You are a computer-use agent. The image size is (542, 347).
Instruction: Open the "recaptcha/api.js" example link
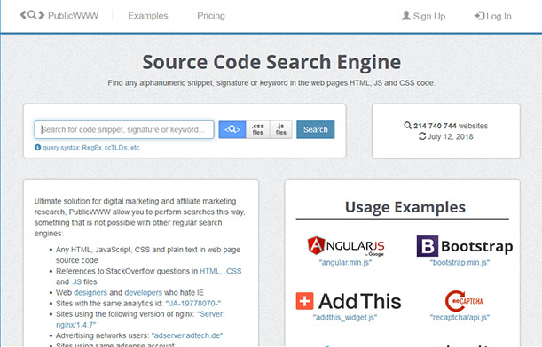[x=460, y=317]
